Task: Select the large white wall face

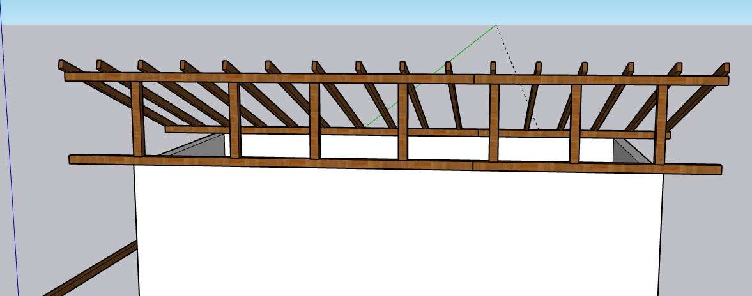Action: click(396, 230)
